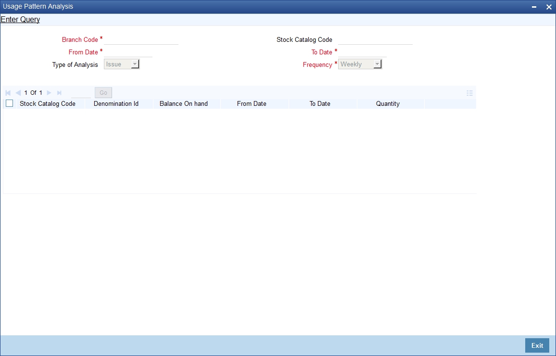Click the page number field beside Go
Image resolution: width=556 pixels, height=356 pixels.
coord(81,93)
